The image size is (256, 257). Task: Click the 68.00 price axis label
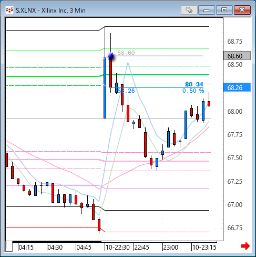235,111
